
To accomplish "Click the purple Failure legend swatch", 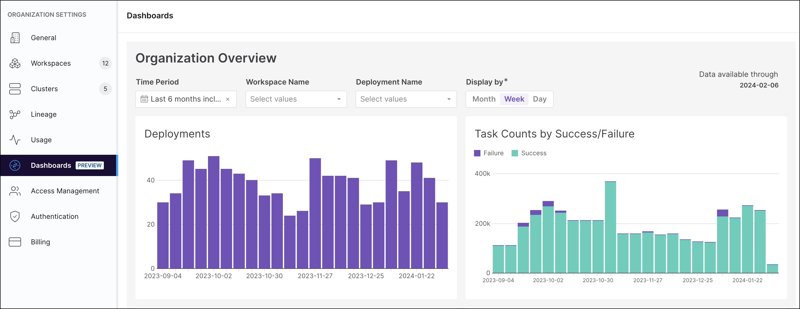I will coord(477,153).
